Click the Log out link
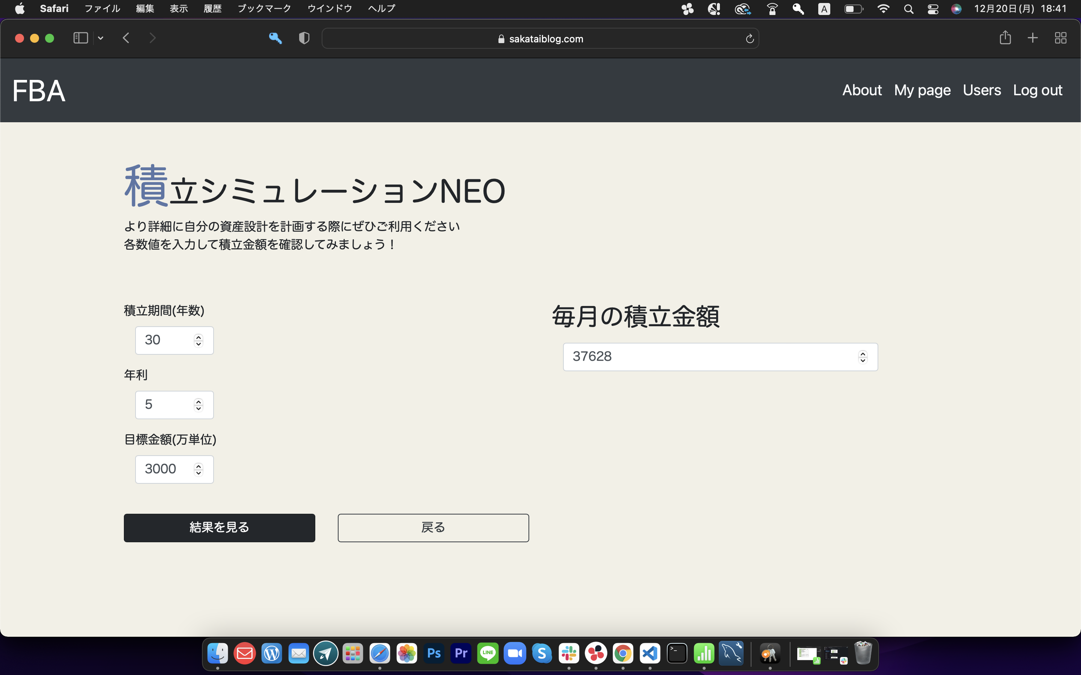 1037,90
